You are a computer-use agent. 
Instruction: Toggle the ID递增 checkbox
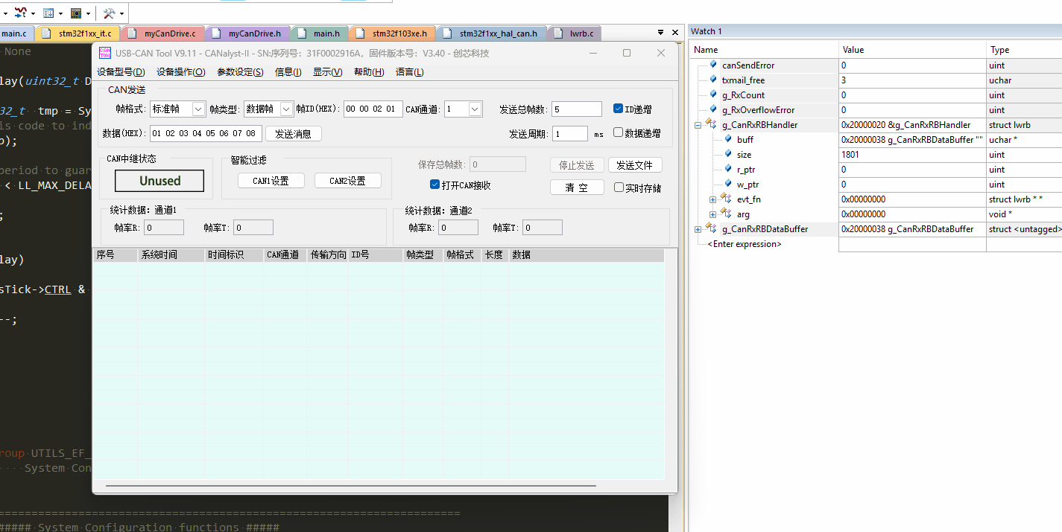click(618, 109)
